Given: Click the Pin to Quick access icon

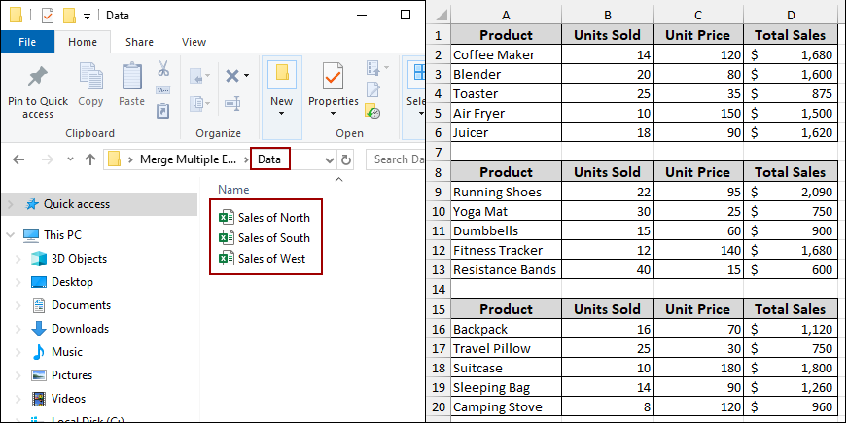Looking at the screenshot, I should pos(38,77).
